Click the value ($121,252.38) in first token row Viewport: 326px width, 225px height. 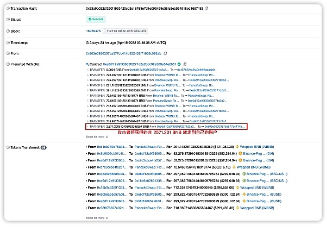(x=224, y=147)
